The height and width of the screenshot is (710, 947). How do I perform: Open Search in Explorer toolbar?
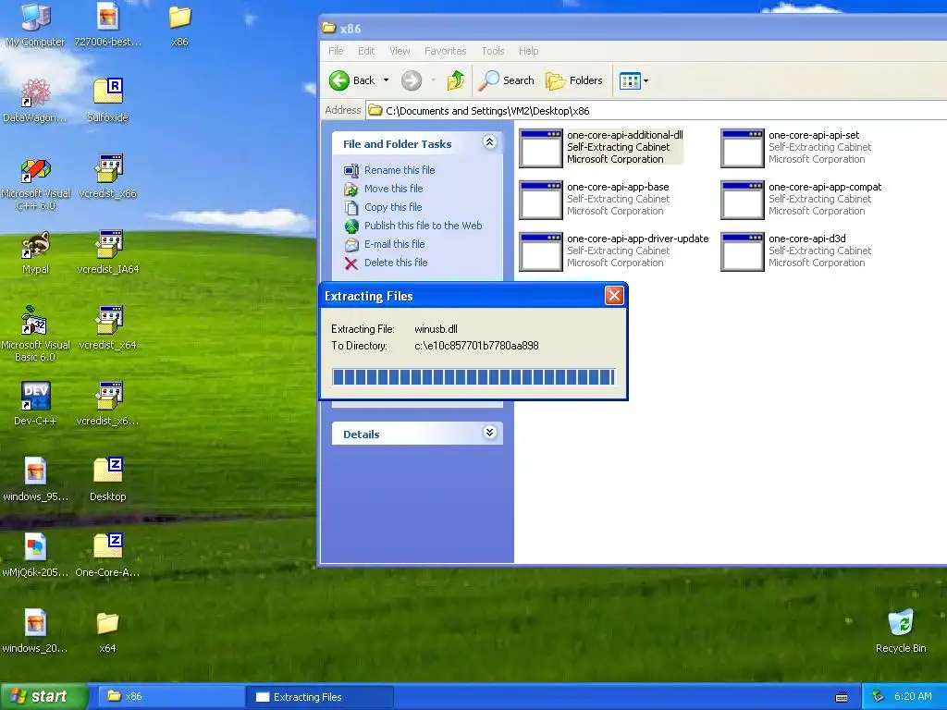[x=506, y=80]
